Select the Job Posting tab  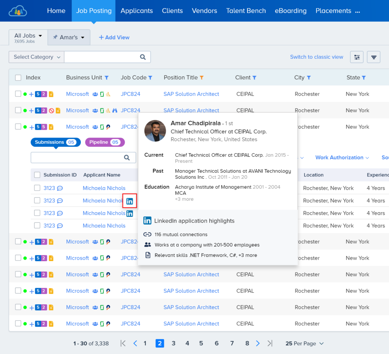94,11
